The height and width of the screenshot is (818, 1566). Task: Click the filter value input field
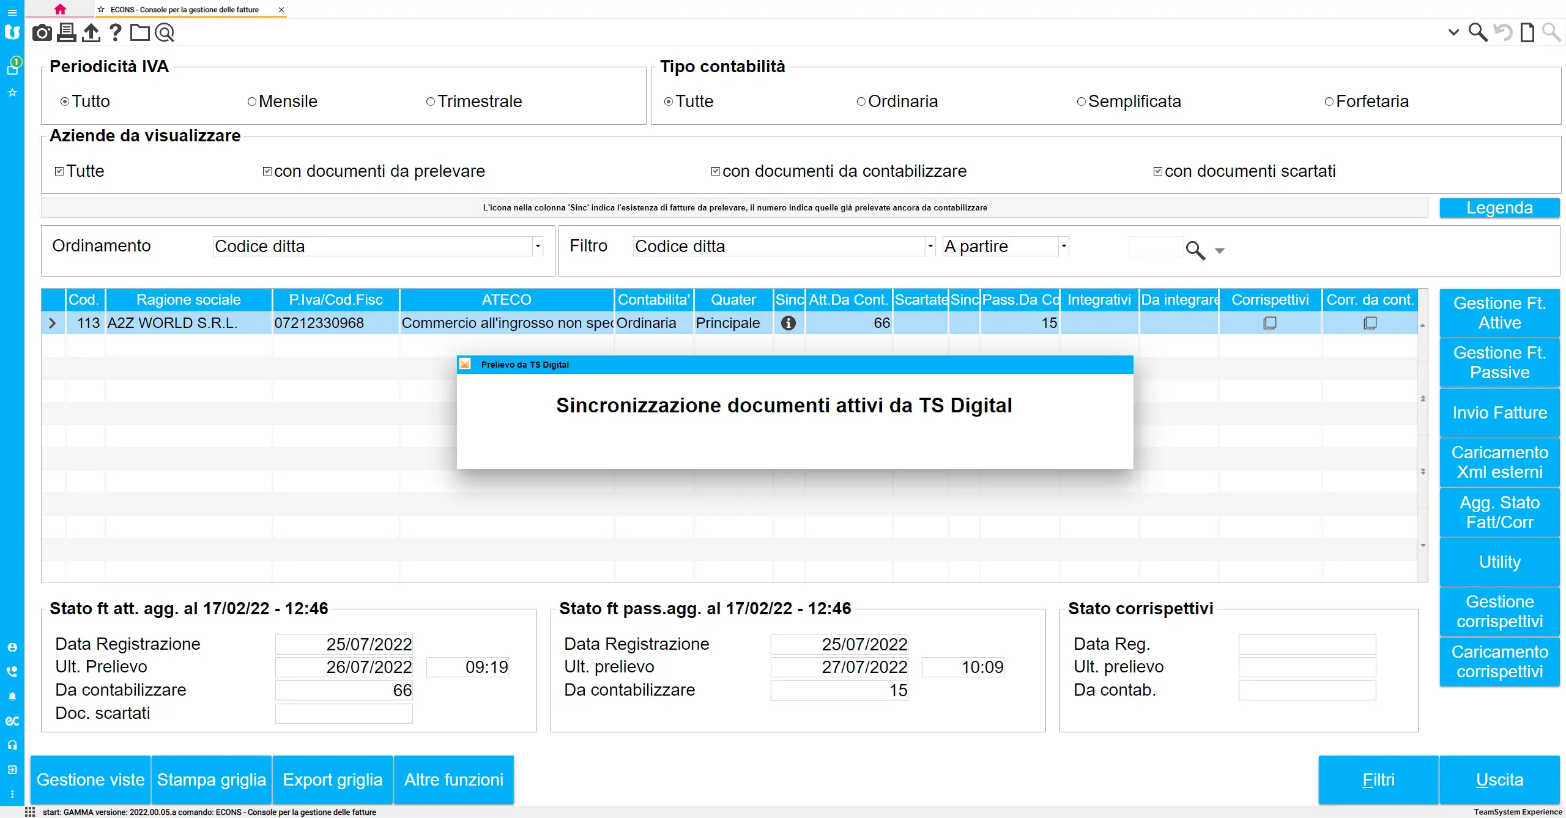pos(1155,247)
